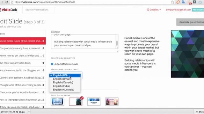The height and width of the screenshot is (114, 204).
Task: Click the bookmark star icon
Action: [172, 2]
